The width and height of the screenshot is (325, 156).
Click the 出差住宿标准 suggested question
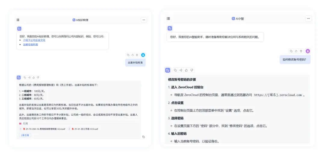(x=30, y=44)
